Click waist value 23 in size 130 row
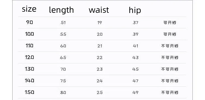The image size is (205, 100). click(99, 69)
